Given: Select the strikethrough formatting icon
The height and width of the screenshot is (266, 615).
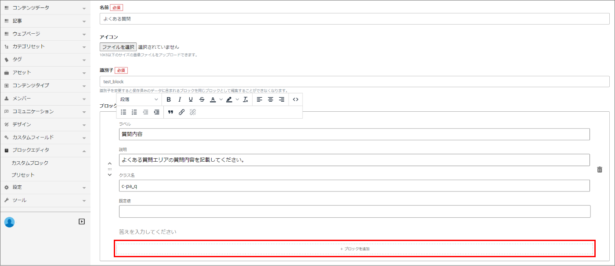Looking at the screenshot, I should tap(202, 99).
